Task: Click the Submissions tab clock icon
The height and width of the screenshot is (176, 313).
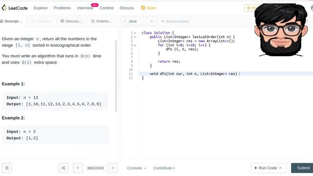Action: click(93, 21)
